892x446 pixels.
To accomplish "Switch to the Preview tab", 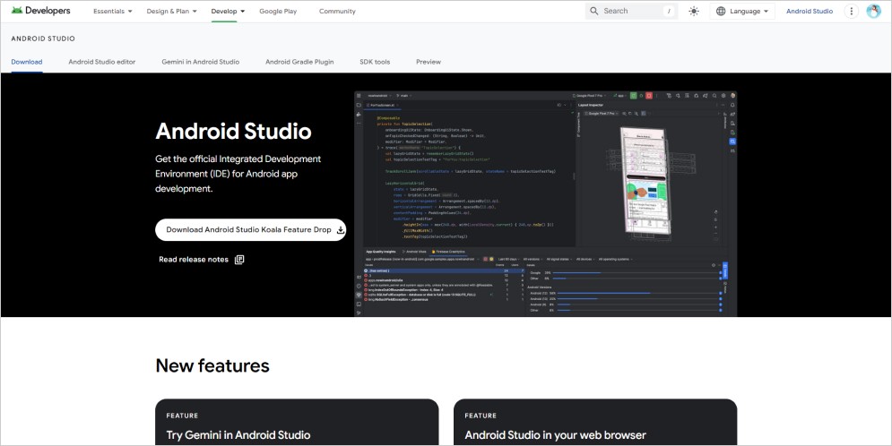I will tap(429, 62).
